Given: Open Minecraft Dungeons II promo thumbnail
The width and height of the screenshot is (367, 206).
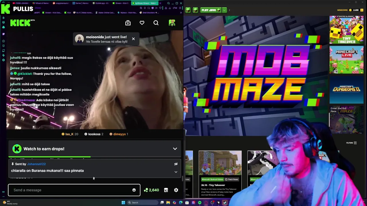Looking at the screenshot, I should (346, 90).
